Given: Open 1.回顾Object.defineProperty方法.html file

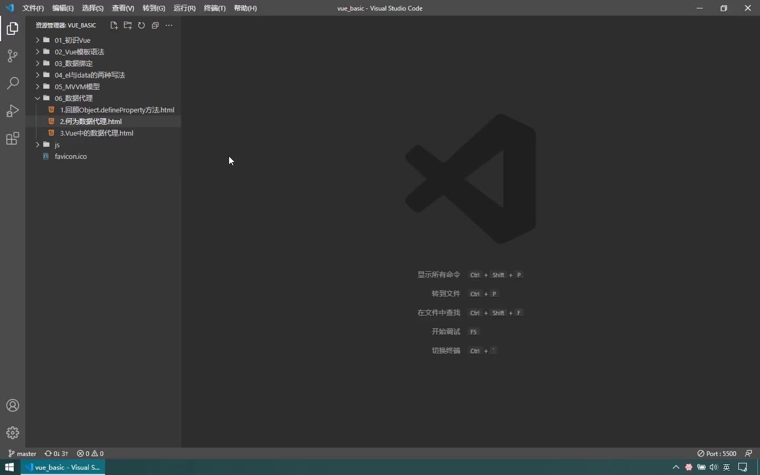Looking at the screenshot, I should [x=103, y=110].
